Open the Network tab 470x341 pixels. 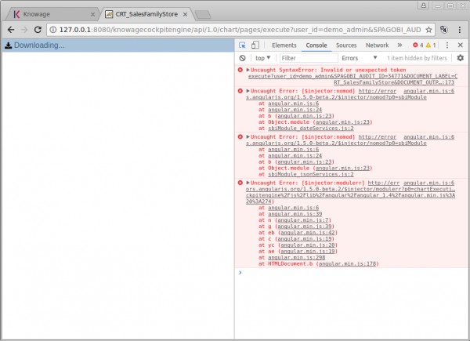point(377,45)
